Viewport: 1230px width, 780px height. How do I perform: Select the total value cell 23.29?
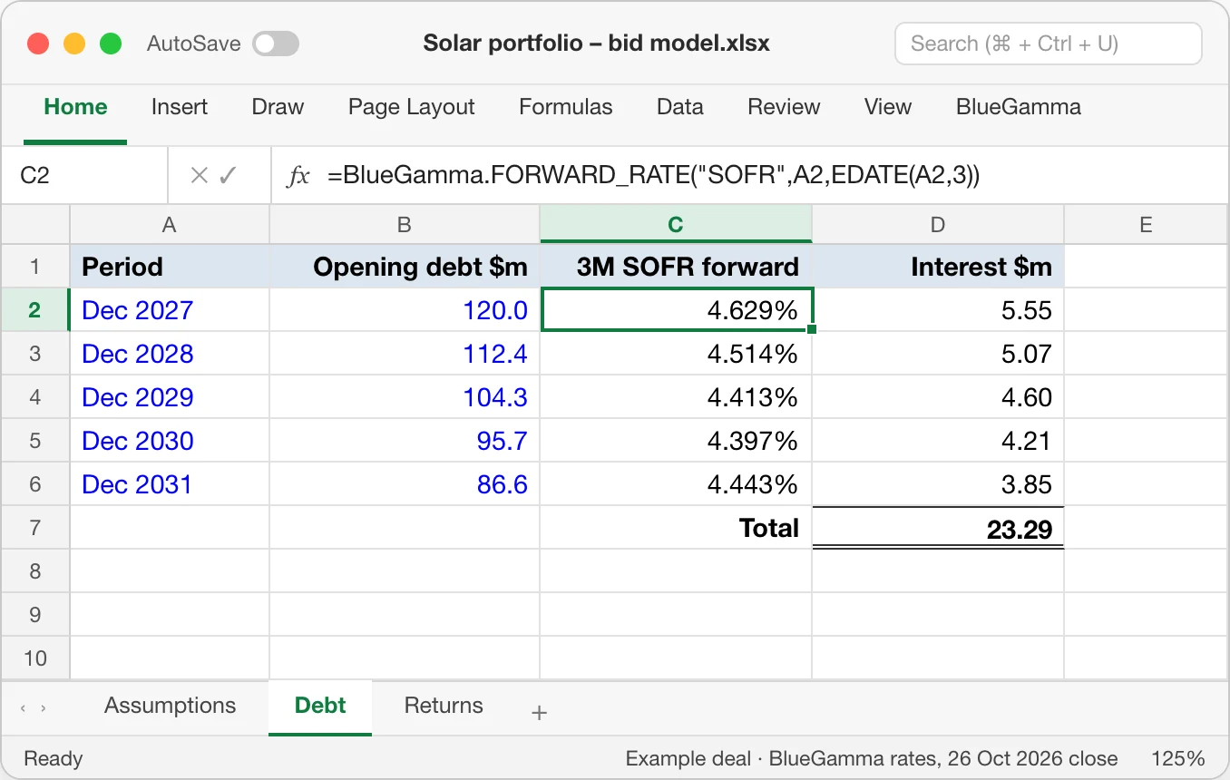pyautogui.click(x=938, y=528)
